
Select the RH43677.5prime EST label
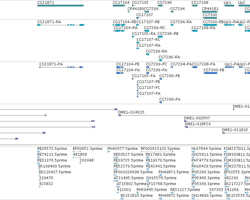click(x=123, y=149)
